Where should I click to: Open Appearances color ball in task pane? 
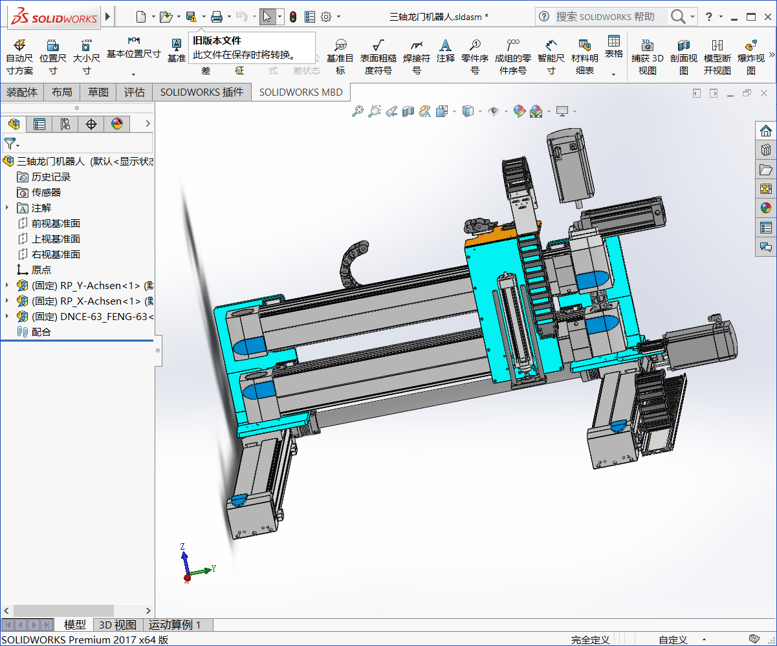pos(766,208)
